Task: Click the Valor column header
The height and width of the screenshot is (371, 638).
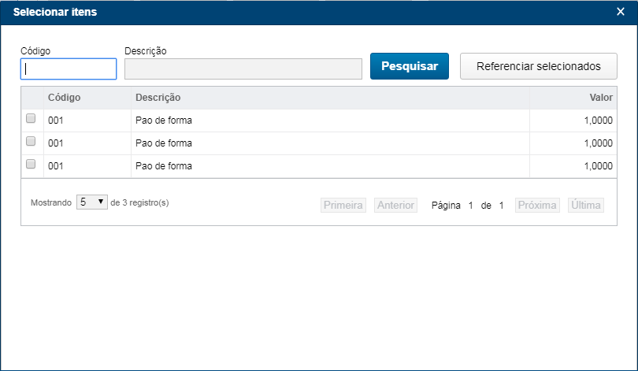Action: pyautogui.click(x=600, y=98)
